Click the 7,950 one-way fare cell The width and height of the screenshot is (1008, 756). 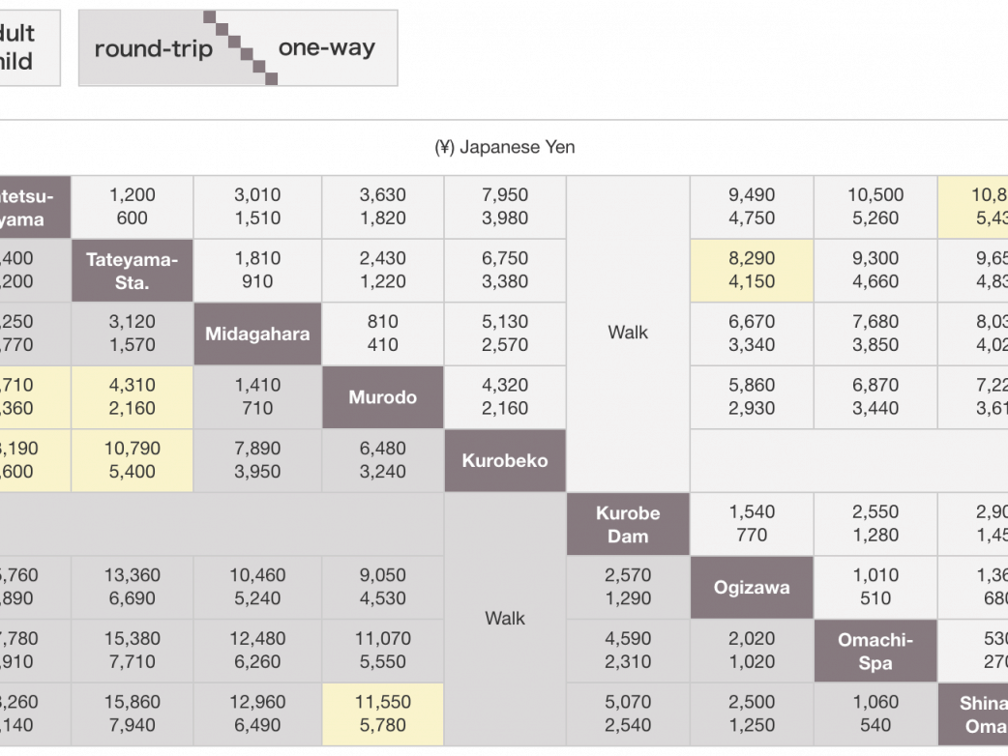coord(505,207)
